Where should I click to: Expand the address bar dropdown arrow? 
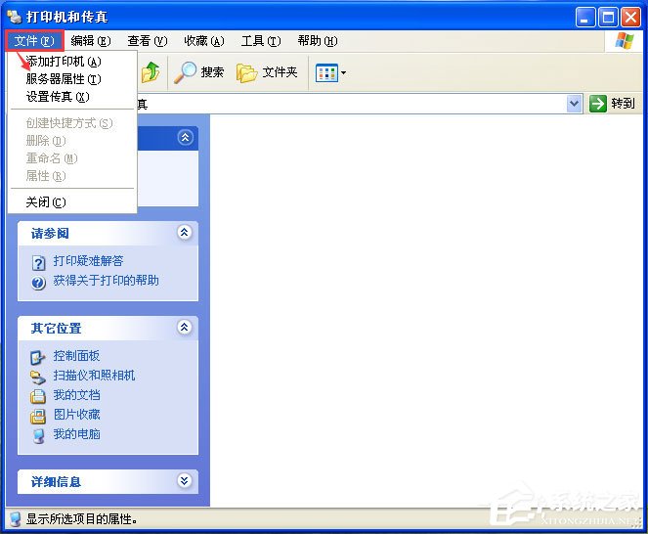[x=574, y=104]
